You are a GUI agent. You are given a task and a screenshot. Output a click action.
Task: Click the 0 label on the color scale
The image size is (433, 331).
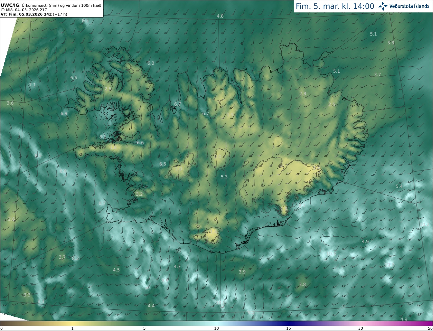(1, 329)
